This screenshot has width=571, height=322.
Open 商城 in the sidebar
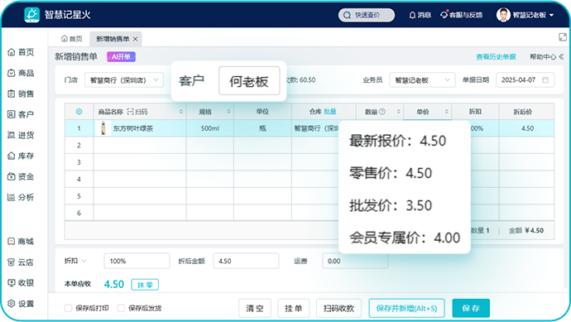22,241
